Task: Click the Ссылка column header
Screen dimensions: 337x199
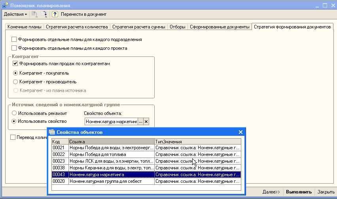Action: tap(111, 141)
